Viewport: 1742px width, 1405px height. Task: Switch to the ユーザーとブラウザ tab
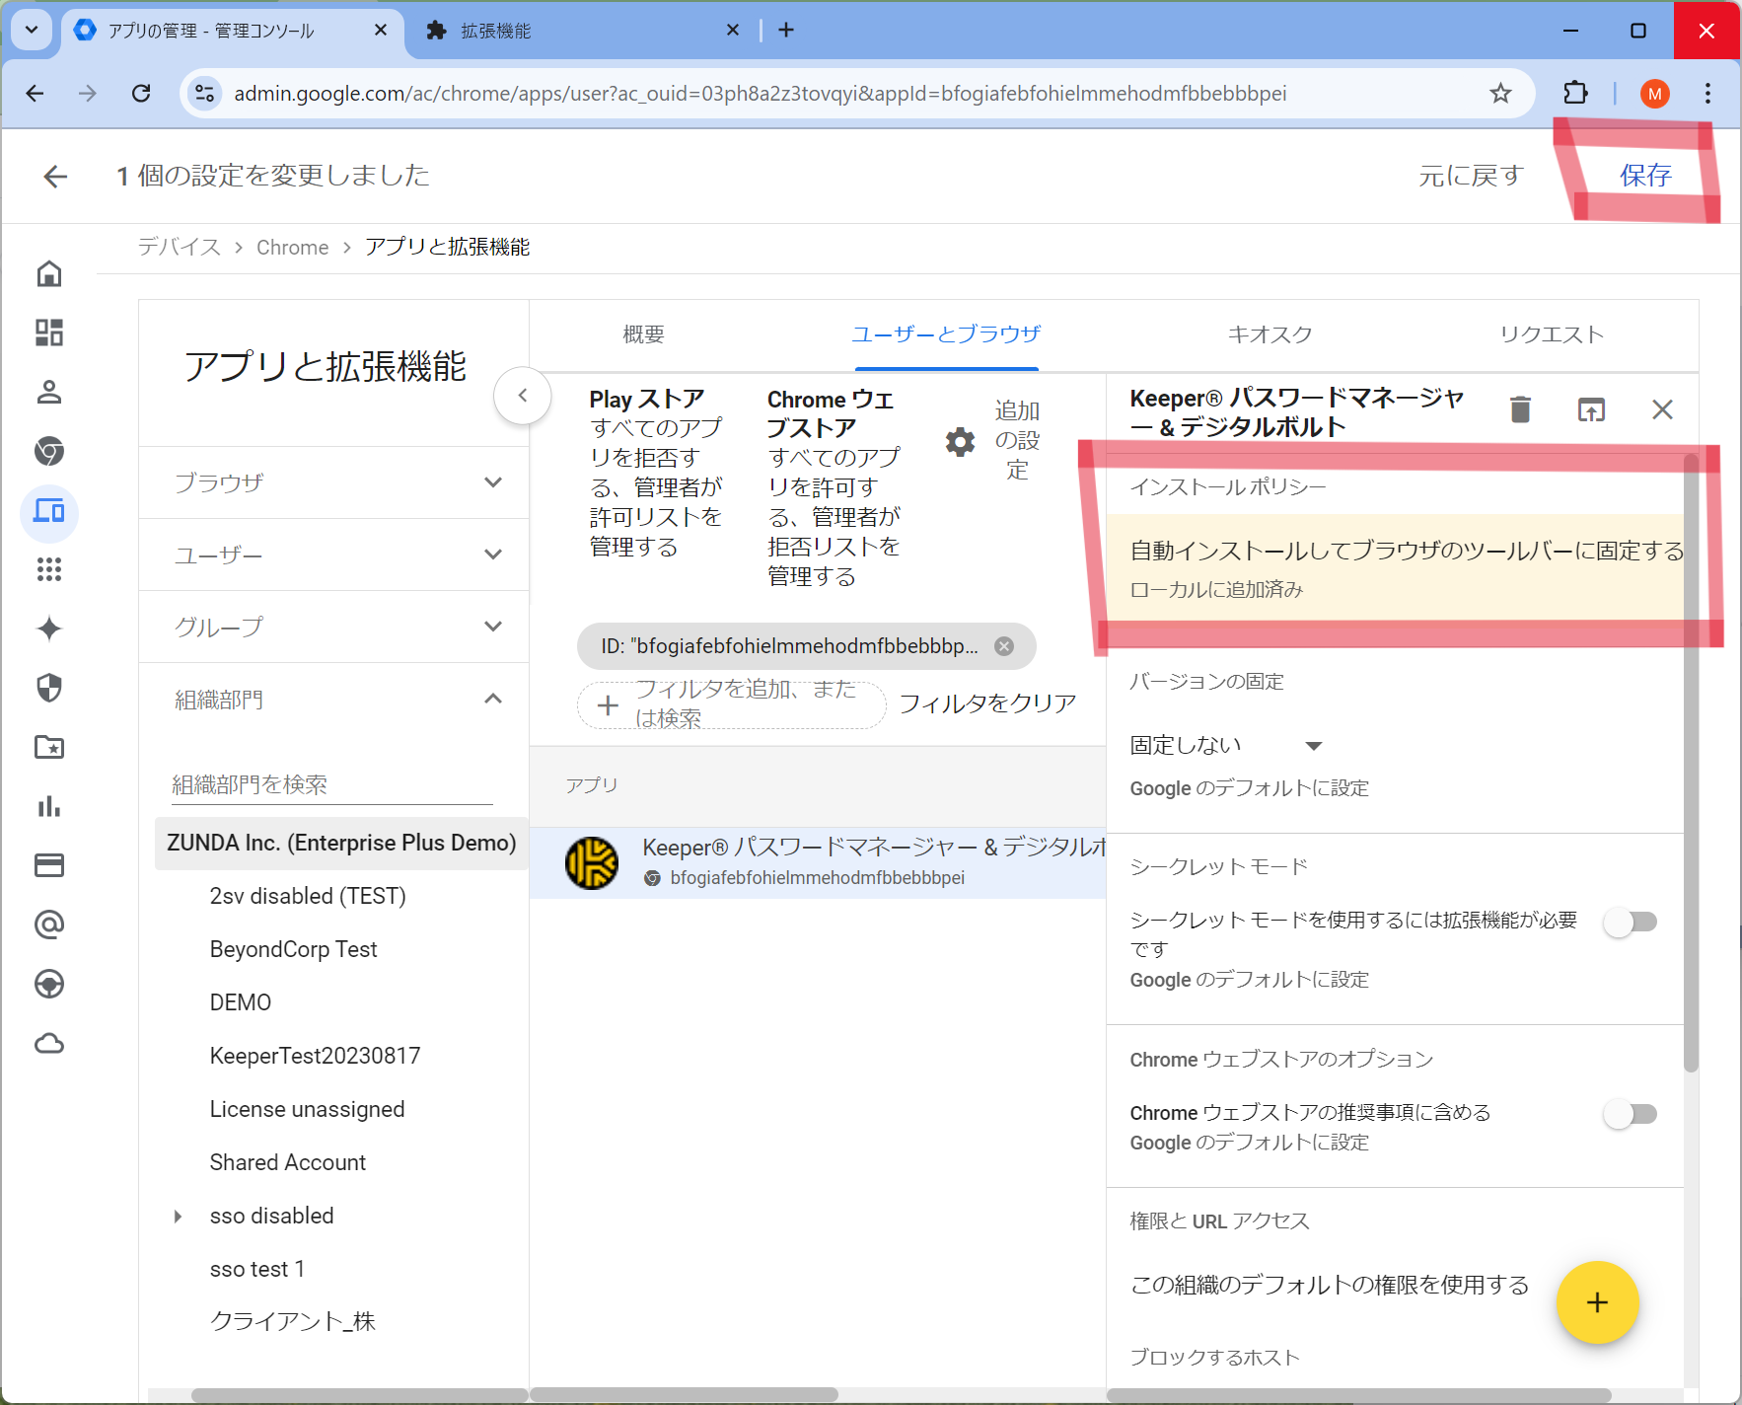(946, 334)
